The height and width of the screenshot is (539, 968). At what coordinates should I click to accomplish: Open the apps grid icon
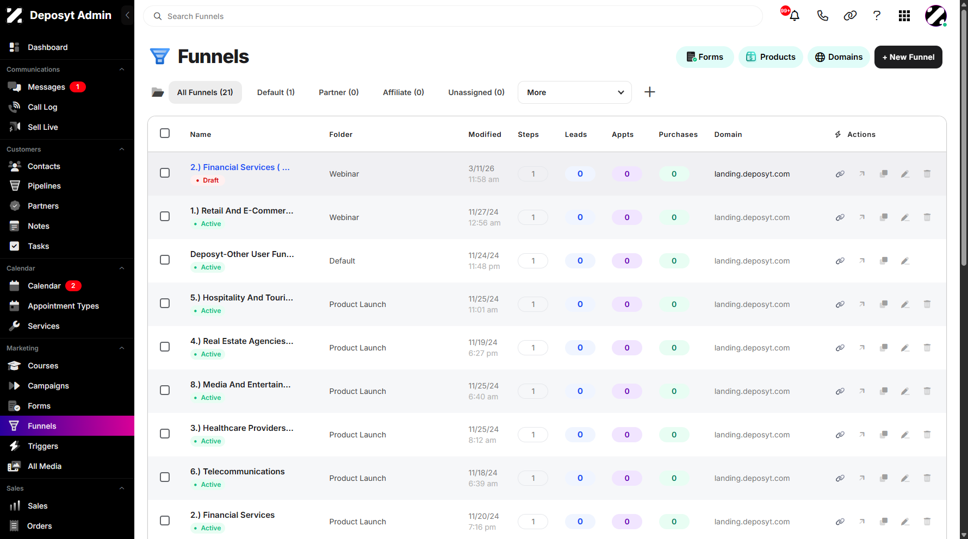point(904,16)
